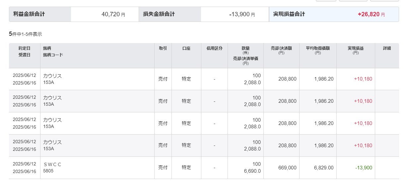This screenshot has width=409, height=183.
Task: Click the 6,690.0 unit price value
Action: point(252,171)
